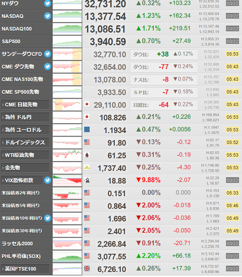Click the EU flag in 為替 ユーロドル row

[87, 129]
